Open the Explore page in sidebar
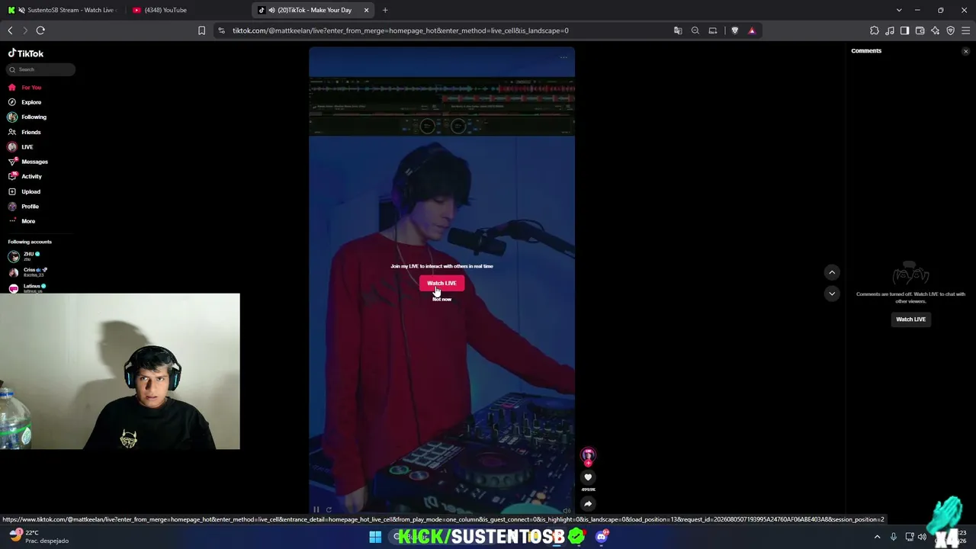The height and width of the screenshot is (549, 976). pyautogui.click(x=24, y=102)
